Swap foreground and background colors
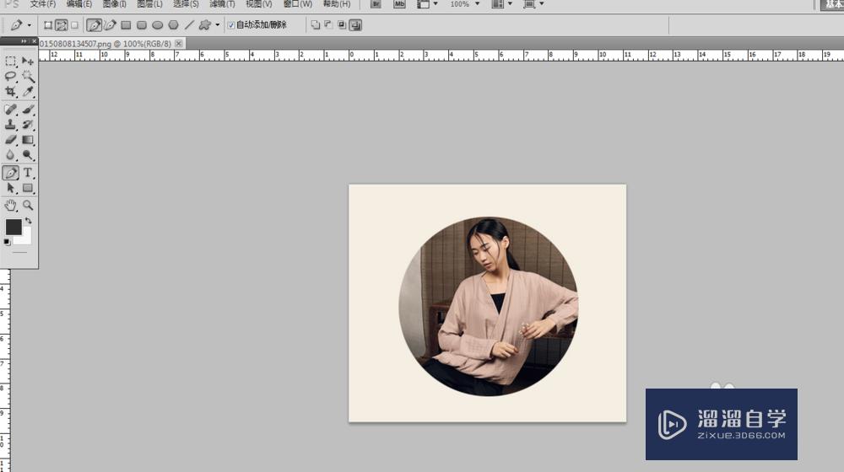 (28, 221)
